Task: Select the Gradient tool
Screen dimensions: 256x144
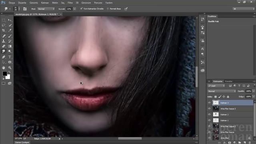Action: [10, 46]
